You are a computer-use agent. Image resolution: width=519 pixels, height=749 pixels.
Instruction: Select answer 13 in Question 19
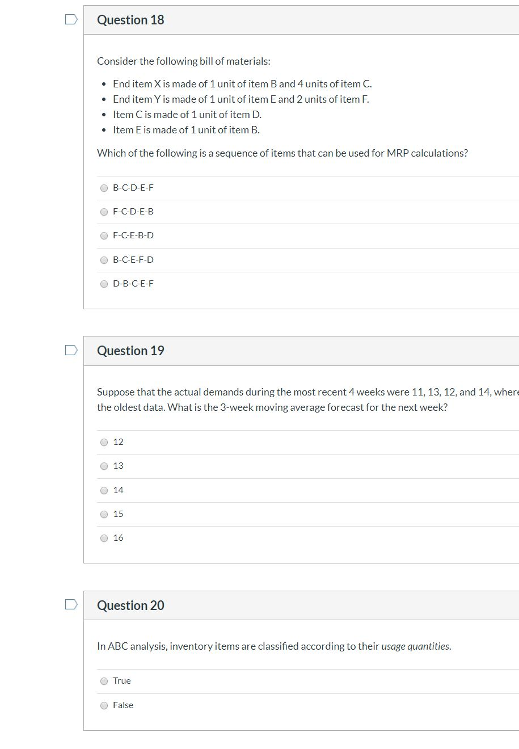point(104,465)
